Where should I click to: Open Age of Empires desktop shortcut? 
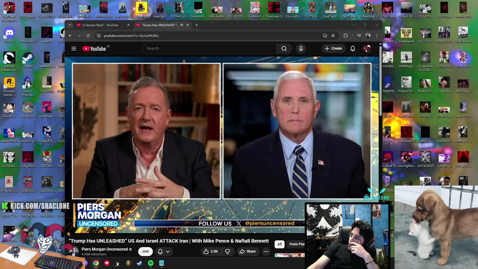(28, 87)
